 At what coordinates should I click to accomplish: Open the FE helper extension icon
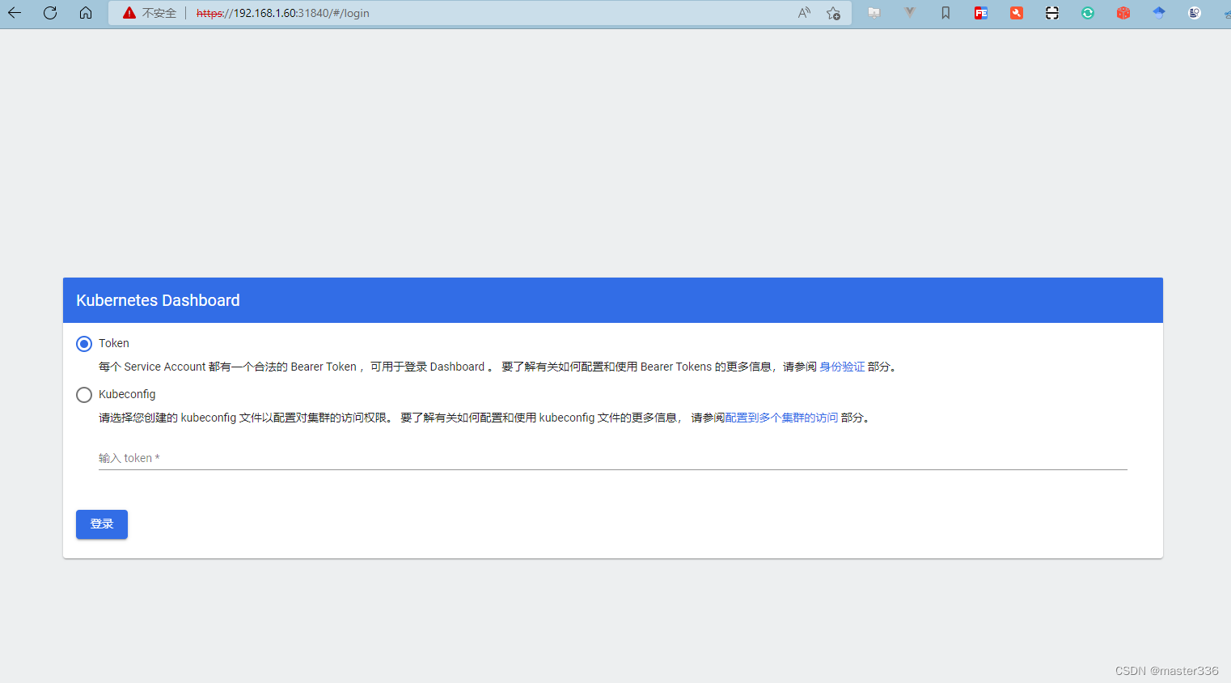pyautogui.click(x=981, y=13)
